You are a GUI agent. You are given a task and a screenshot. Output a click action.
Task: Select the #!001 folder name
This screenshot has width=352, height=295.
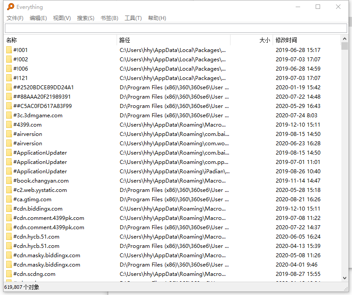tap(20, 50)
